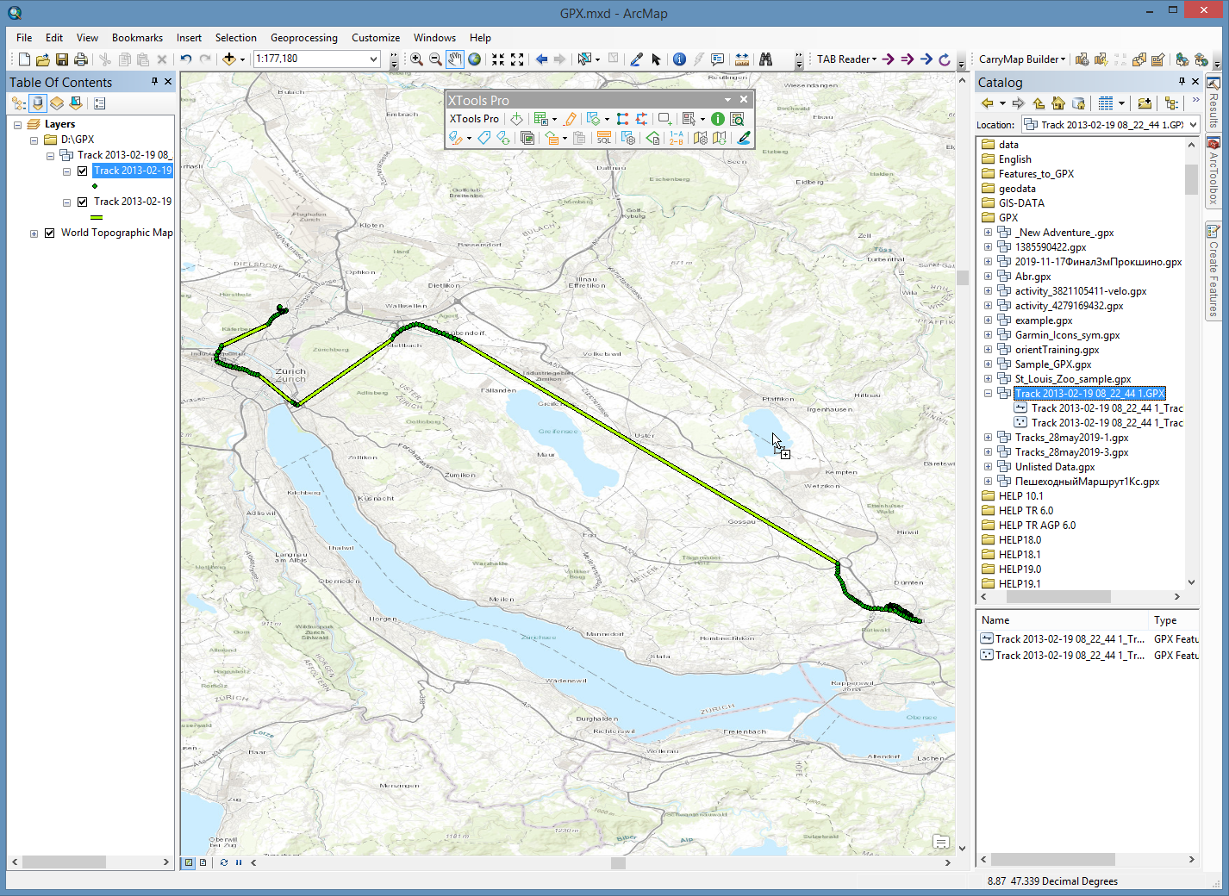The width and height of the screenshot is (1229, 896).
Task: Go up one level in Catalog
Action: [1039, 103]
